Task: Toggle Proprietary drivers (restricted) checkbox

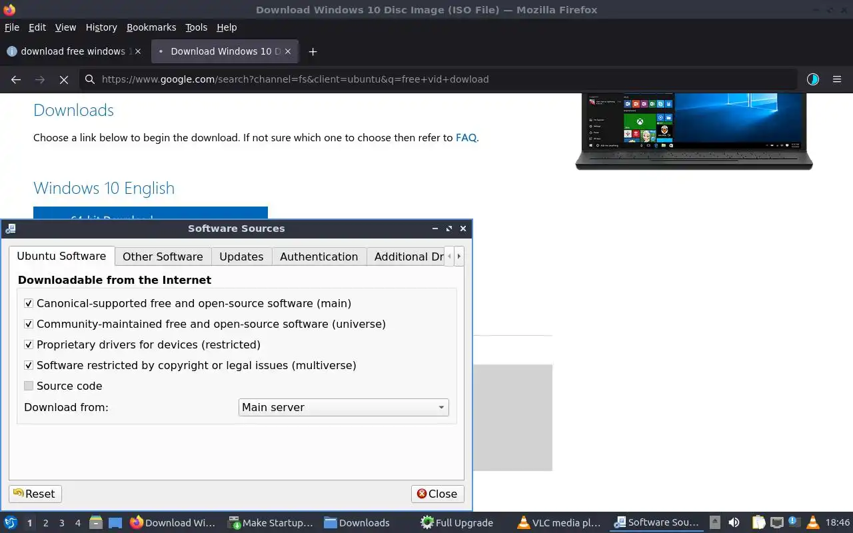Action: (x=29, y=344)
